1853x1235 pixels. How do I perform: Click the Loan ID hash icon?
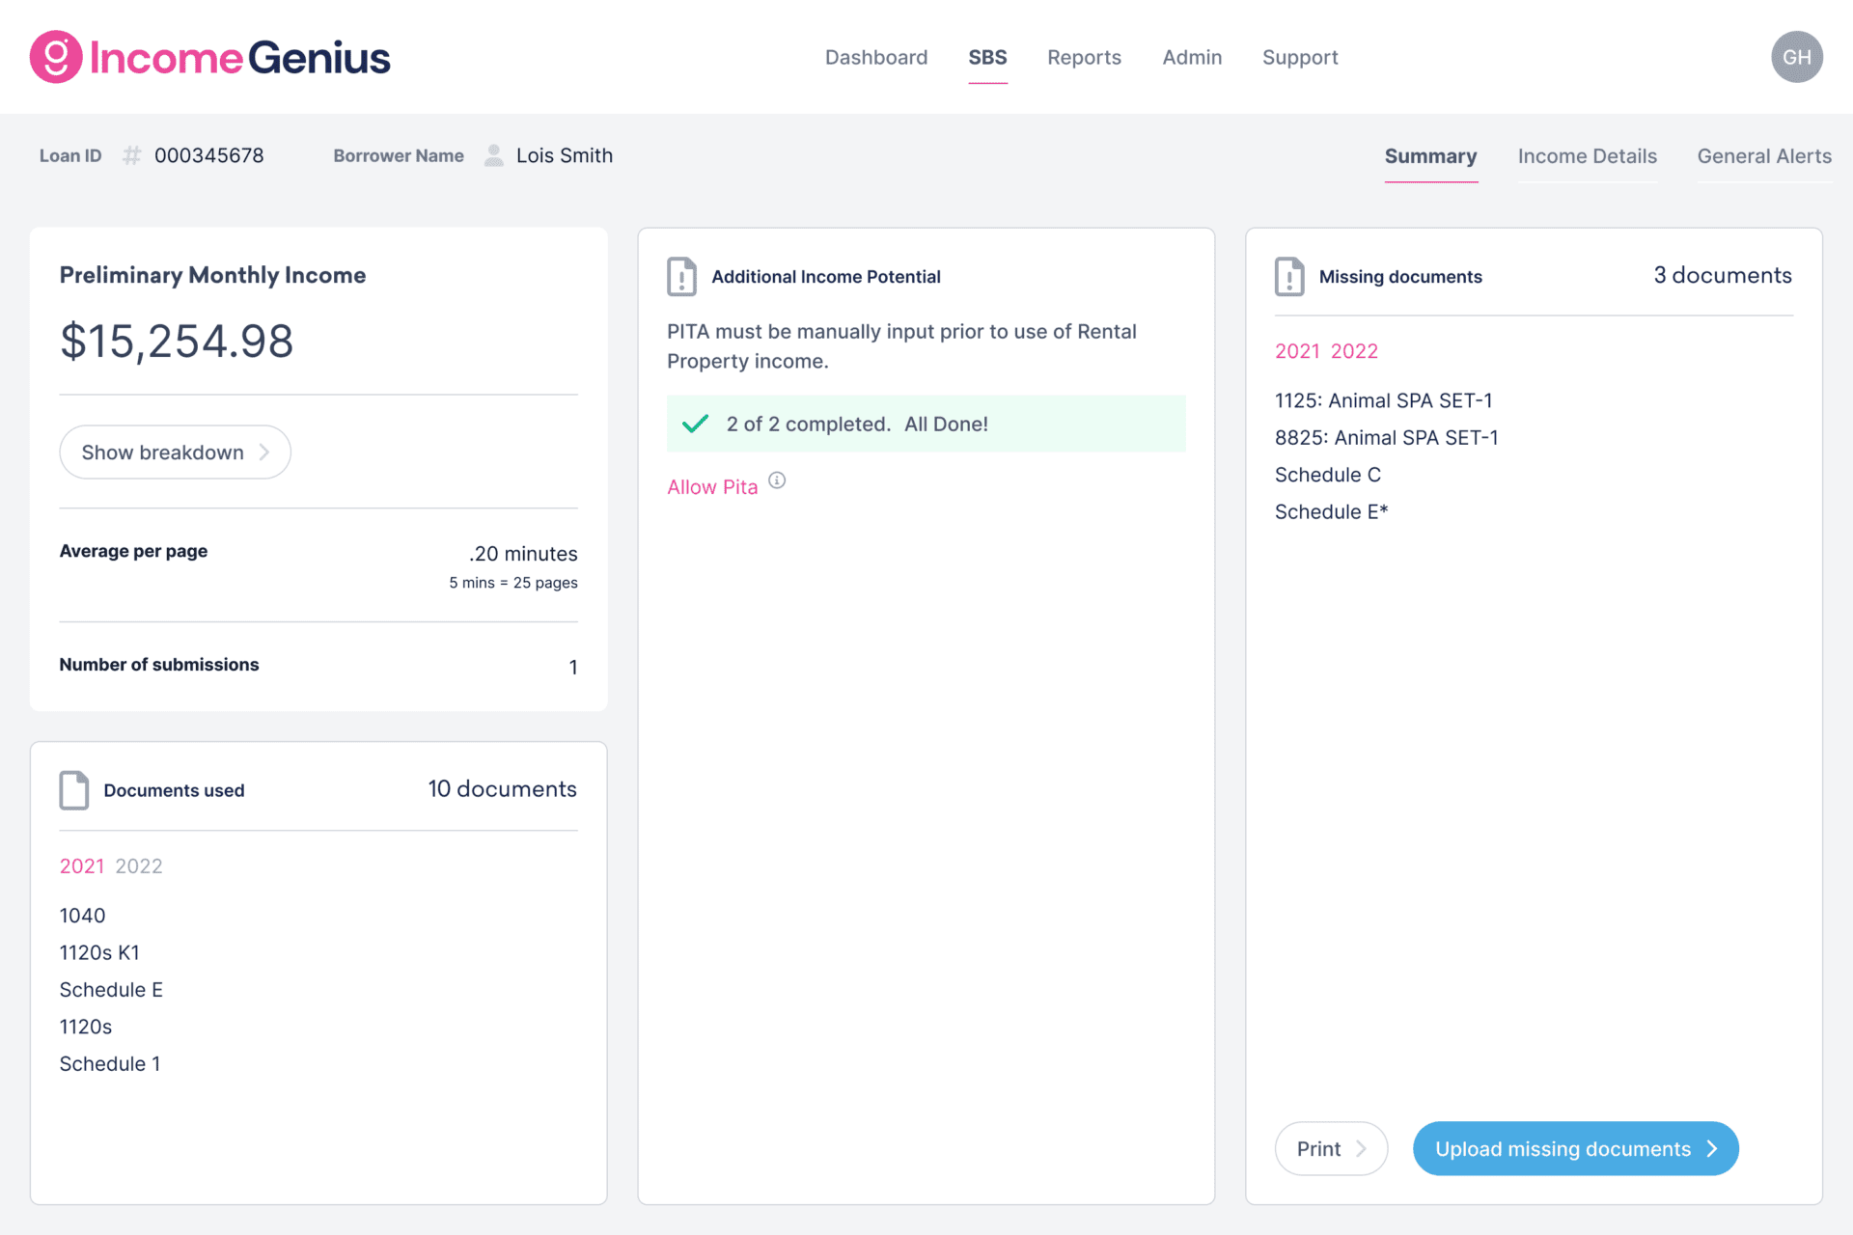pyautogui.click(x=132, y=155)
